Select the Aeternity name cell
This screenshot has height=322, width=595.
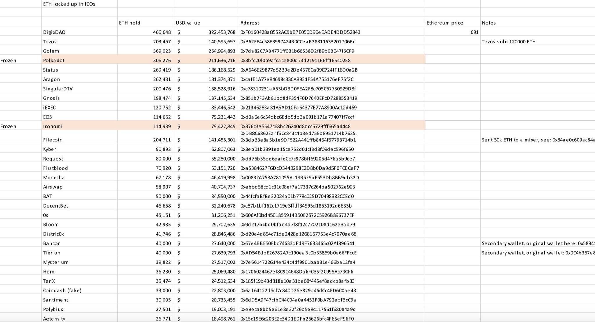[54, 319]
